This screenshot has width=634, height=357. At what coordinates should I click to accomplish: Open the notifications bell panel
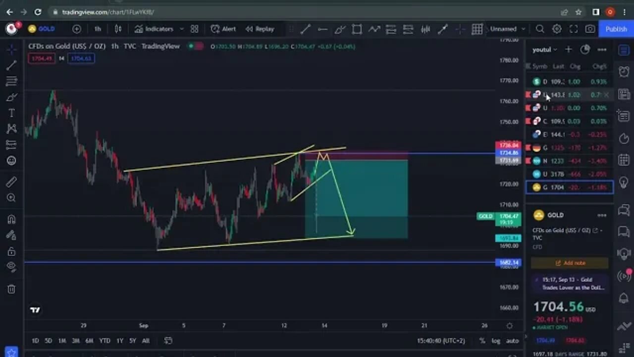(x=624, y=298)
